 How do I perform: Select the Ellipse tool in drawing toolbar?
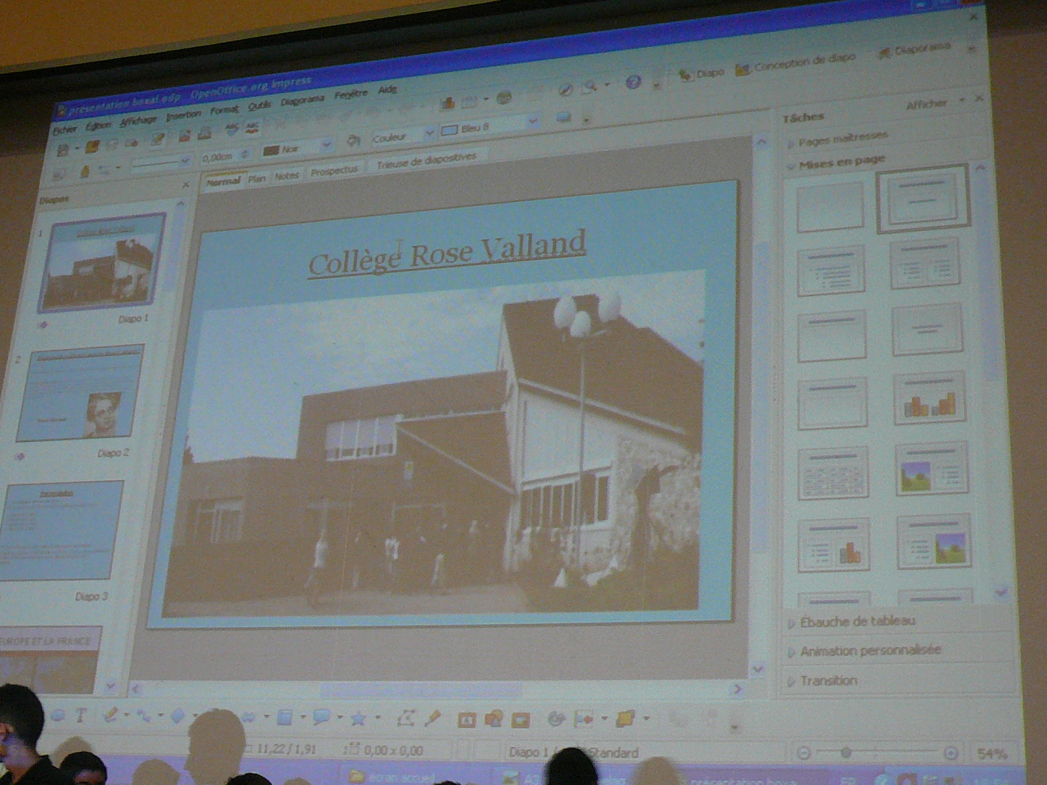[x=58, y=715]
